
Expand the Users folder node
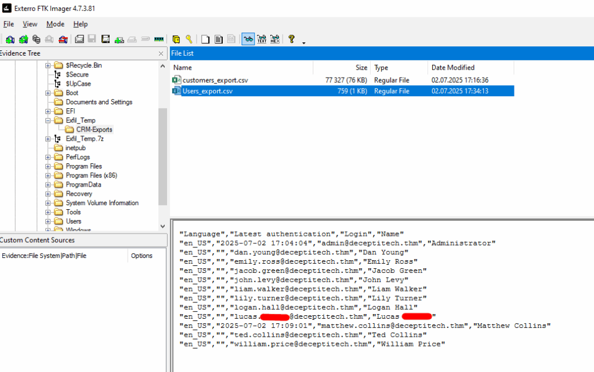tap(48, 221)
